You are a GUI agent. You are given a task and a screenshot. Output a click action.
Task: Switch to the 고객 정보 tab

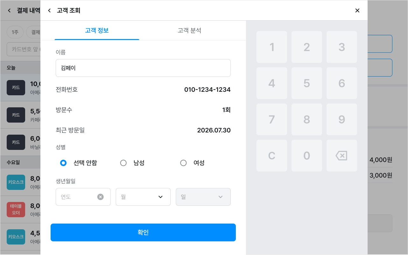point(97,30)
